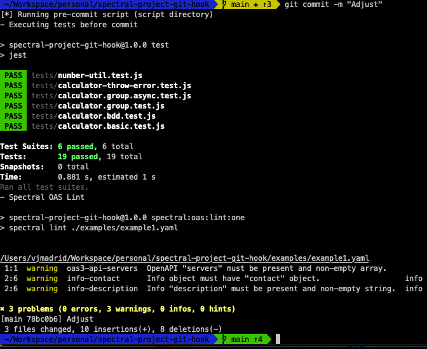This screenshot has height=349, width=427.
Task: Click the terminal cursor block at prompt
Action: 278,339
